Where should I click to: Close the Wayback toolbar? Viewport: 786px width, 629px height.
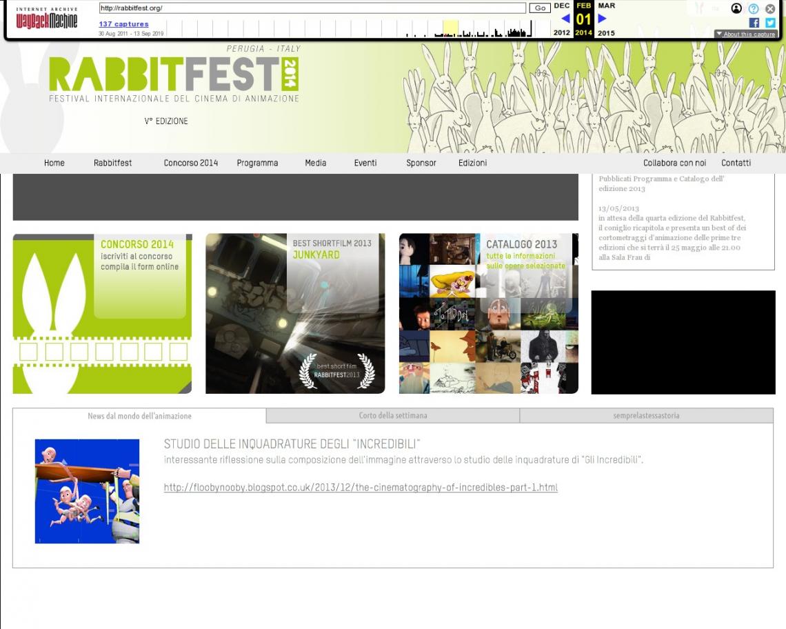pos(770,8)
